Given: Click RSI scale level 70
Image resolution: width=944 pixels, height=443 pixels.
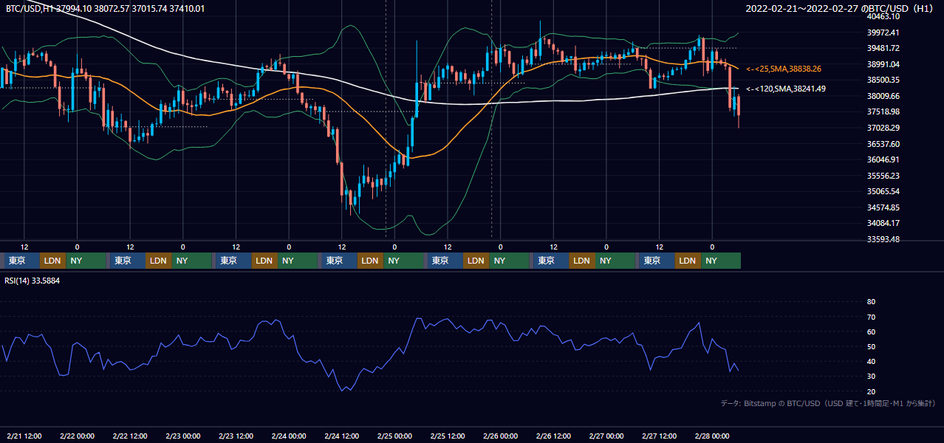Looking at the screenshot, I should [x=871, y=317].
